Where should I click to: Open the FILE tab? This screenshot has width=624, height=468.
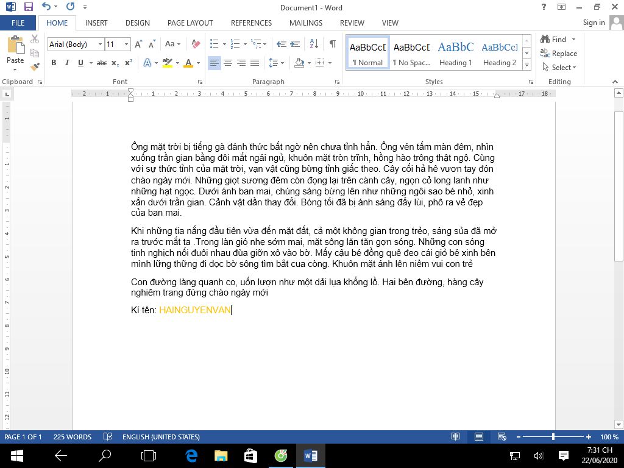[18, 23]
